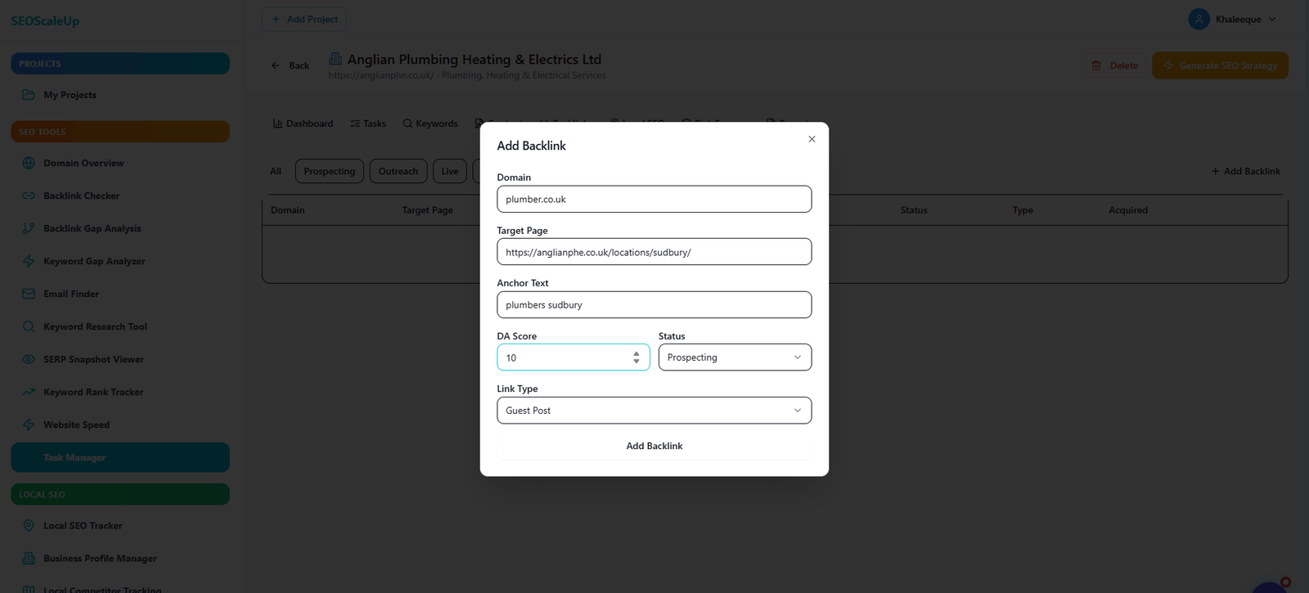1309x593 pixels.
Task: Click the Domain column header
Action: (x=288, y=210)
